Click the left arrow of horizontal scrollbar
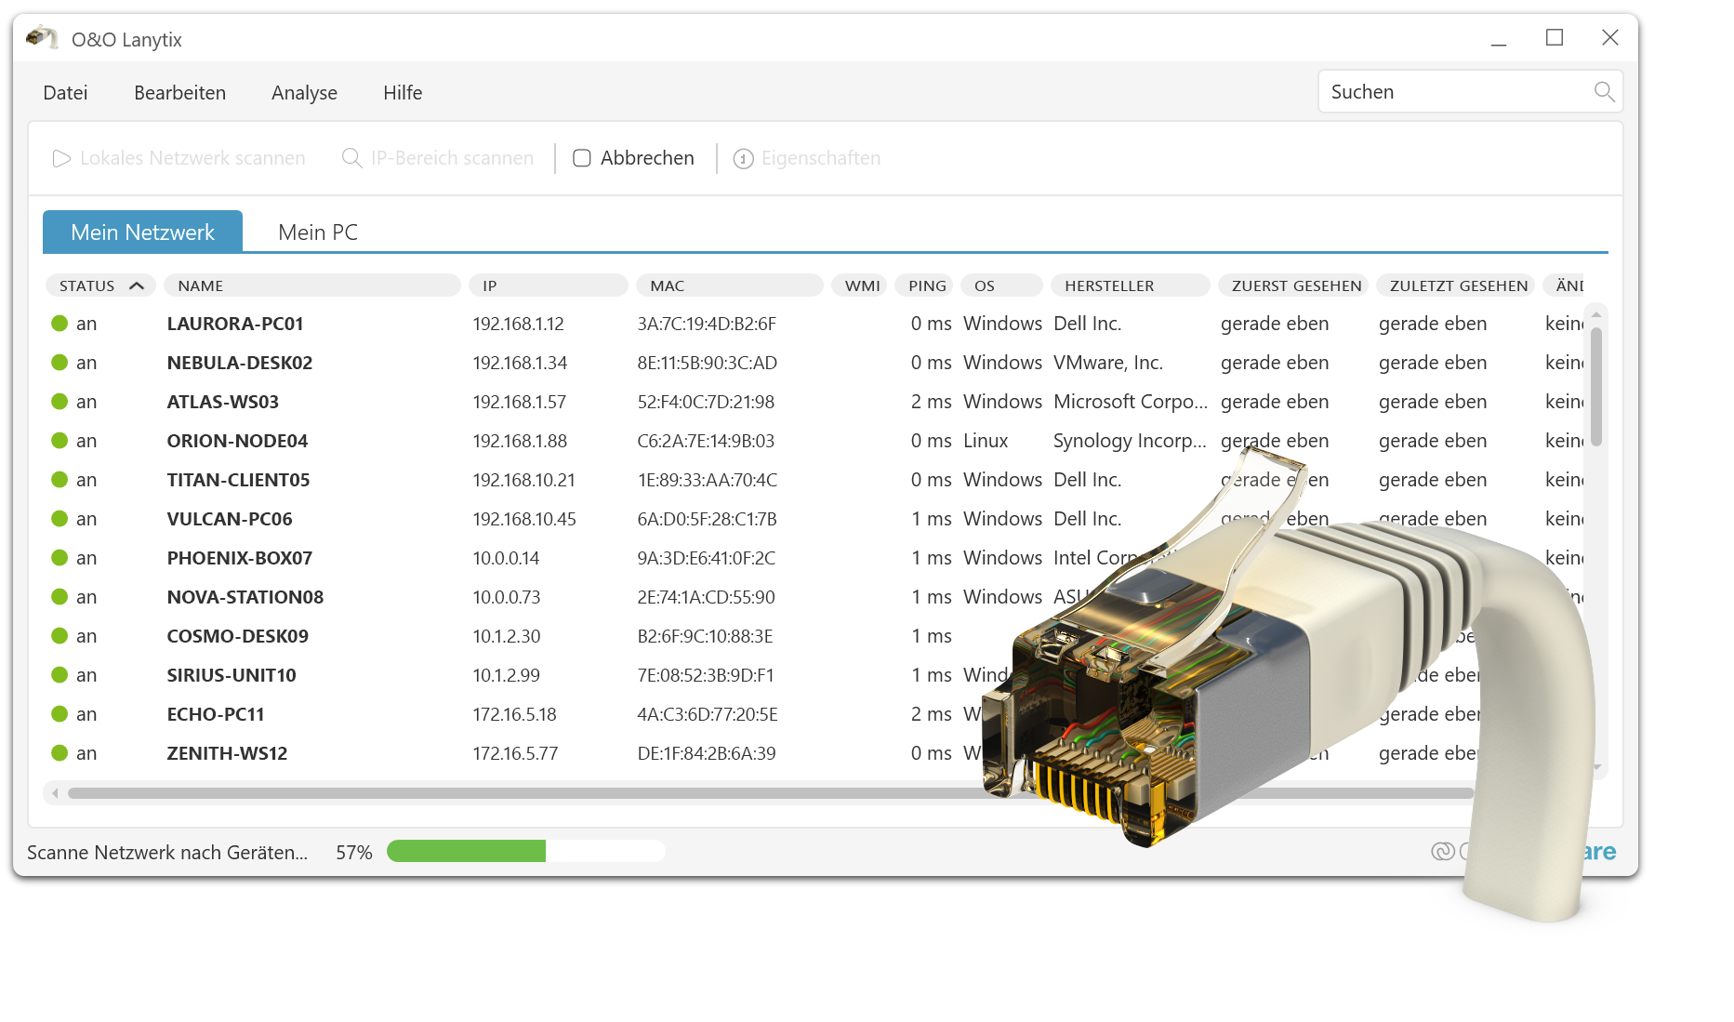 point(56,793)
